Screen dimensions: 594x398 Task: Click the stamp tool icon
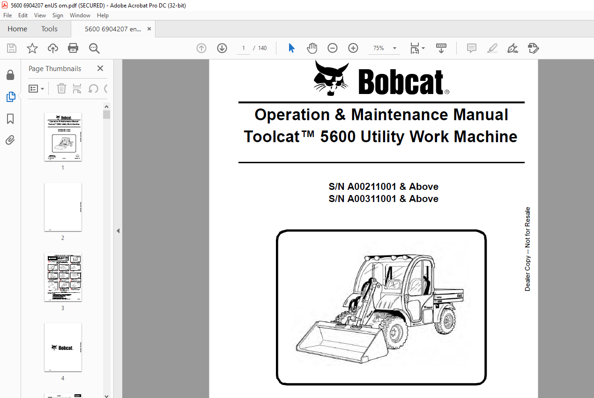coord(533,48)
